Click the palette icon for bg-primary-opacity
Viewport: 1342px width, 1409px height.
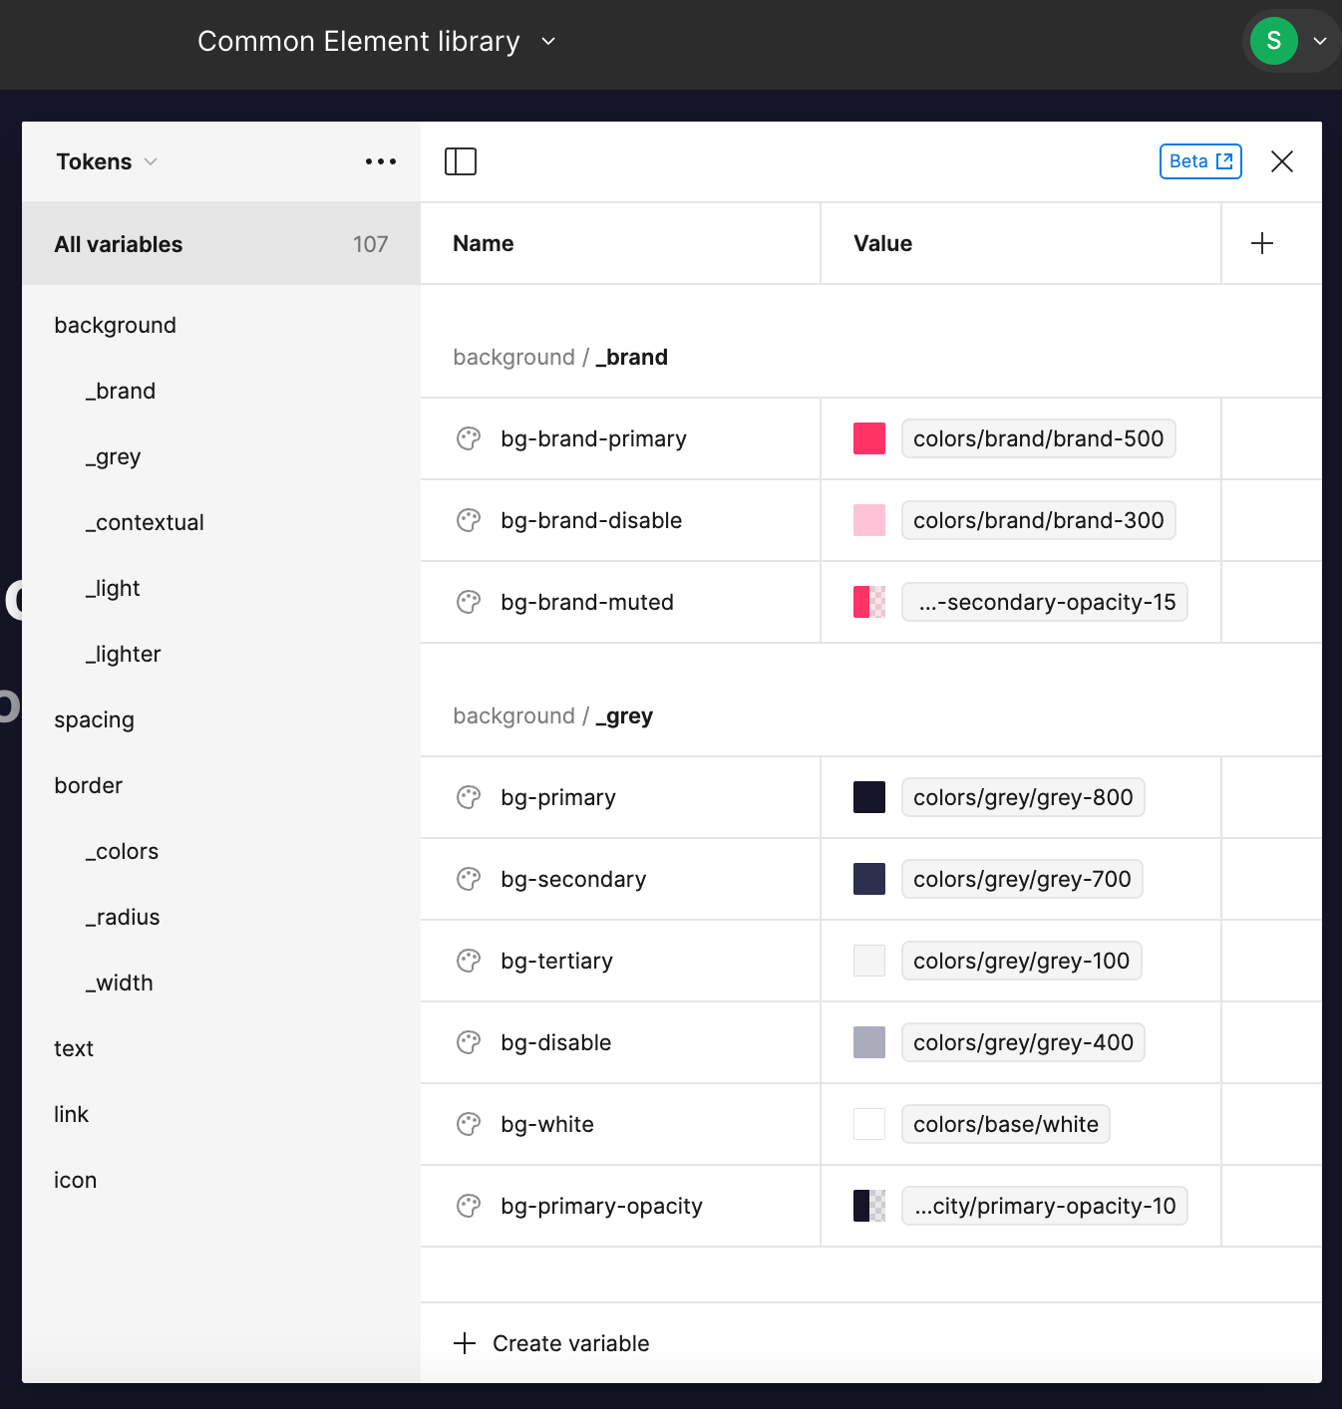pyautogui.click(x=469, y=1206)
